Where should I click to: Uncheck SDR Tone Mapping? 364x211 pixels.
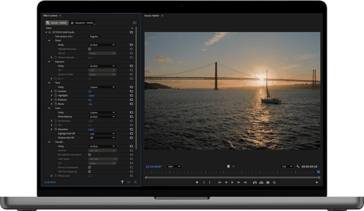tap(89, 171)
